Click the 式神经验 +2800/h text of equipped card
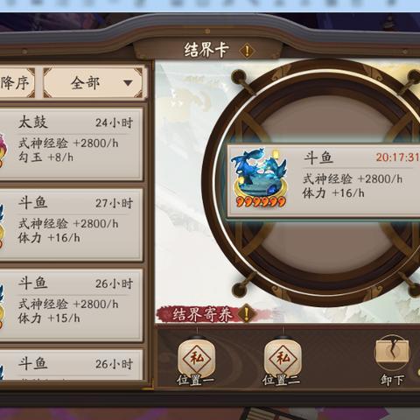 click(x=353, y=178)
